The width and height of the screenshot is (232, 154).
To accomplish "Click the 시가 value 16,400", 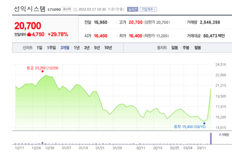I will tap(101, 36).
